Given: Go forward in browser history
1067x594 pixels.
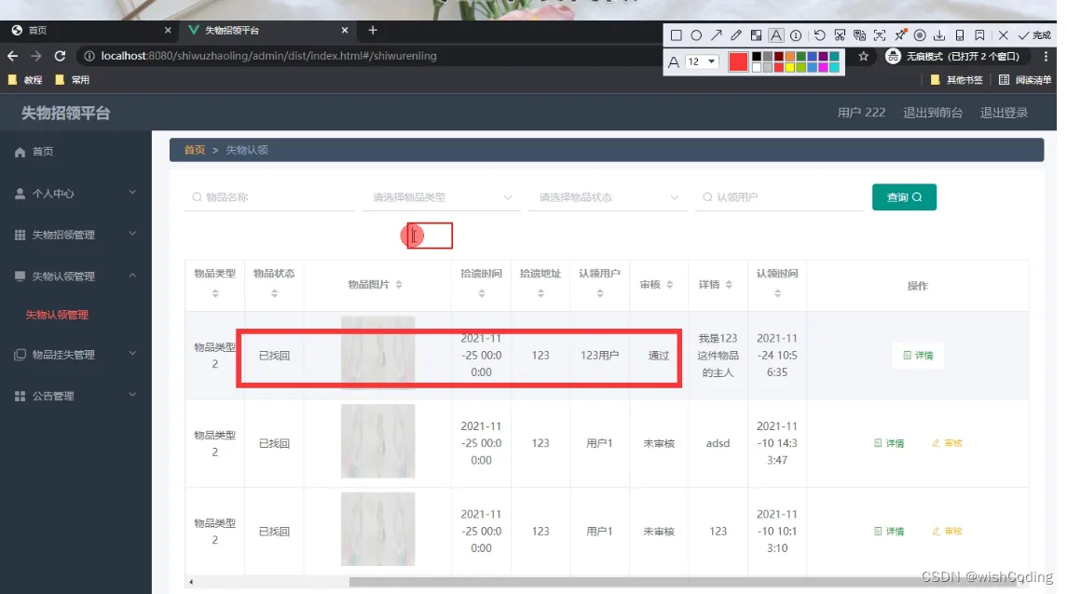Looking at the screenshot, I should click(x=36, y=56).
